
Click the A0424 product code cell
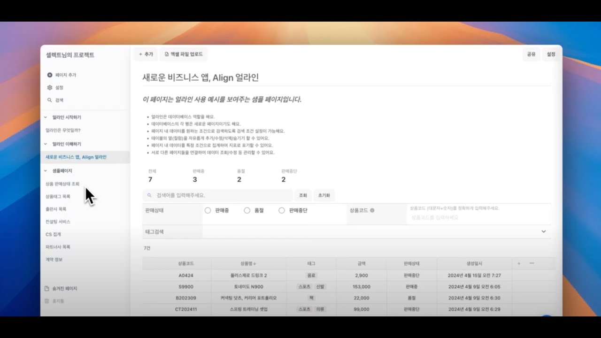186,276
